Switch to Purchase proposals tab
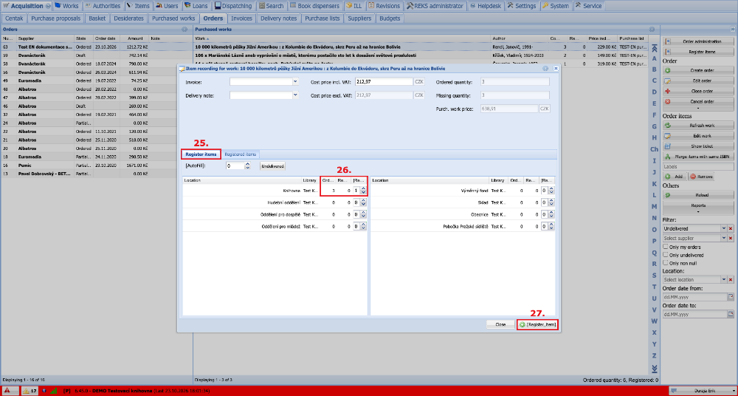 [x=56, y=18]
